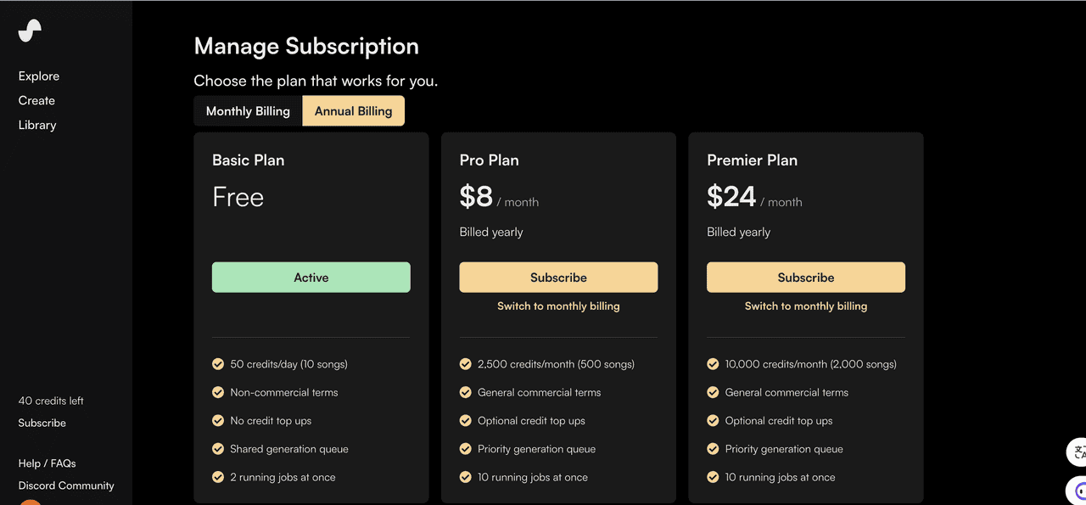
Task: Select the Annual Billing option
Action: tap(353, 111)
